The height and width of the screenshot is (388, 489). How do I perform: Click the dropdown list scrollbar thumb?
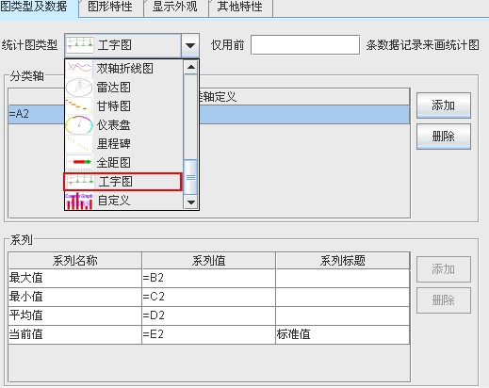(x=190, y=177)
